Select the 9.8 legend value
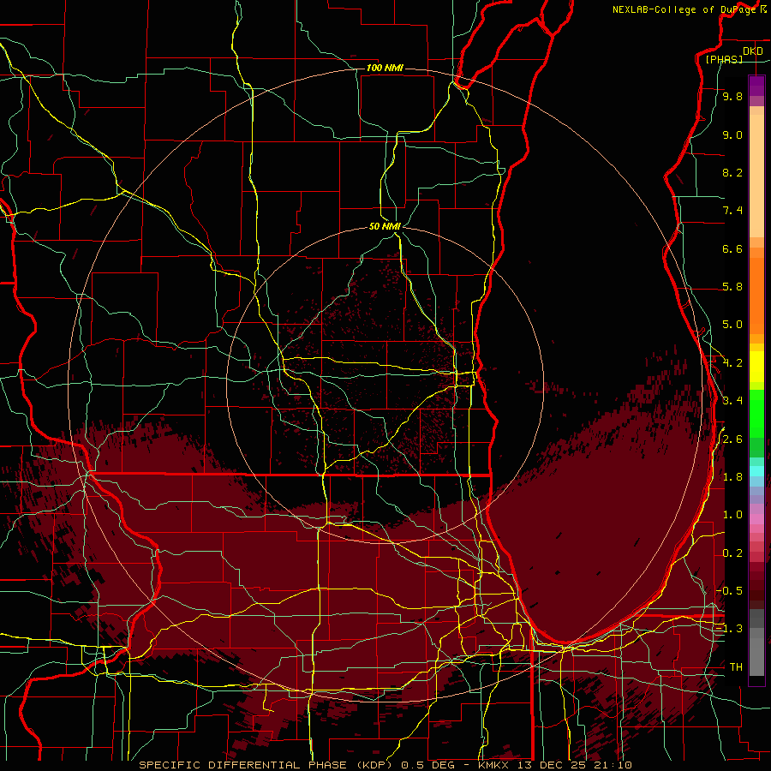 732,96
